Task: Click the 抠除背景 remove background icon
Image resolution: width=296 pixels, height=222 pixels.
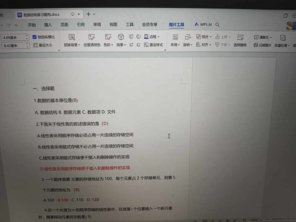Action: [72, 37]
